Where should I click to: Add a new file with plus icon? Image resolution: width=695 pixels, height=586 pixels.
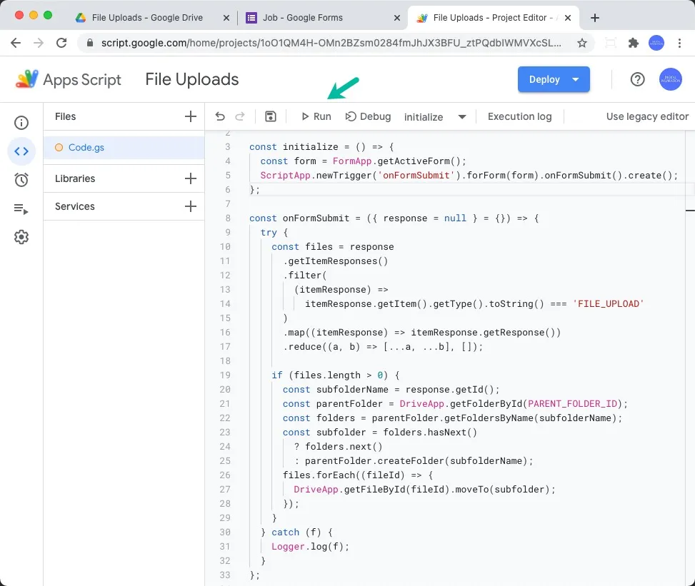pos(190,116)
